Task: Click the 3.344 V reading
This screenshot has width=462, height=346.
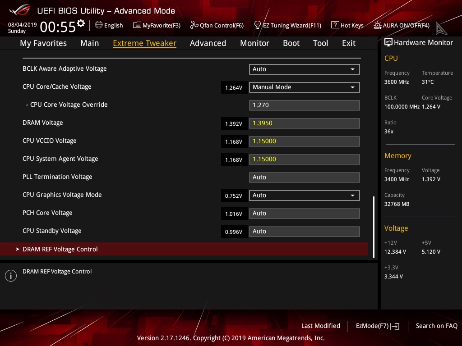Action: 393,277
